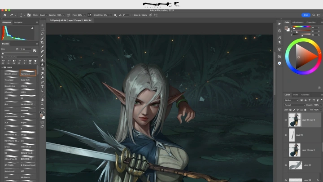Select the Dodge tool
Viewport: 323px width, 182px height.
click(x=42, y=78)
